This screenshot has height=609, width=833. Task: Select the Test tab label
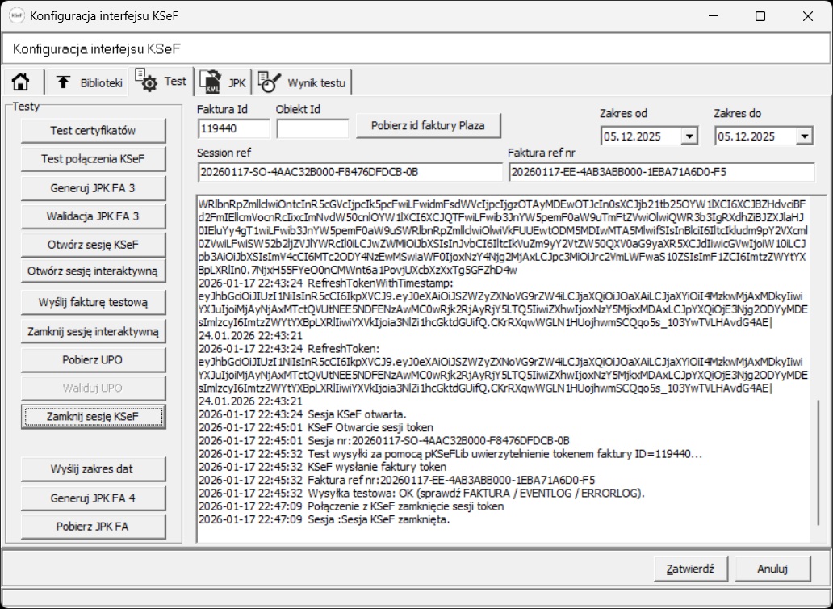tap(175, 81)
